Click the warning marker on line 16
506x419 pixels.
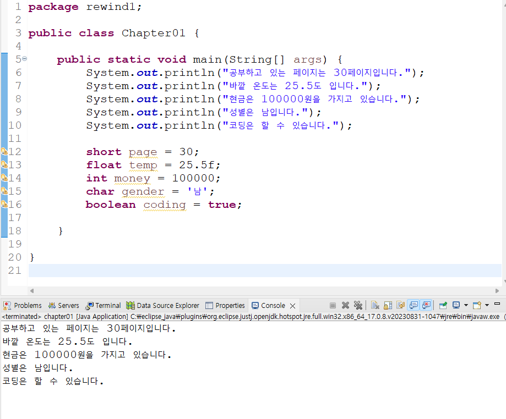[4, 205]
